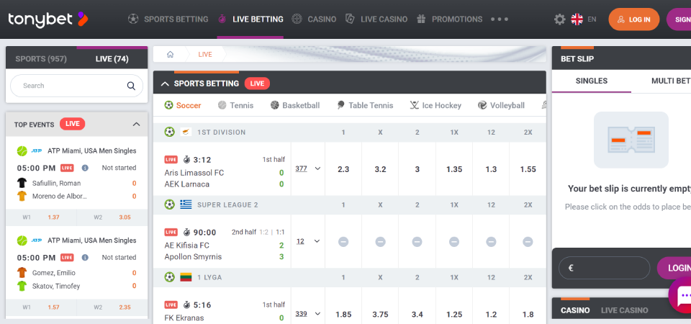Open Promotions in top navigation
The width and height of the screenshot is (691, 324).
pyautogui.click(x=449, y=19)
